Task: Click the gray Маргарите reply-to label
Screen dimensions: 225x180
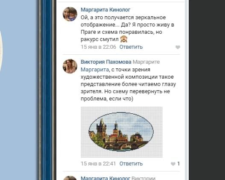Action: click(146, 62)
